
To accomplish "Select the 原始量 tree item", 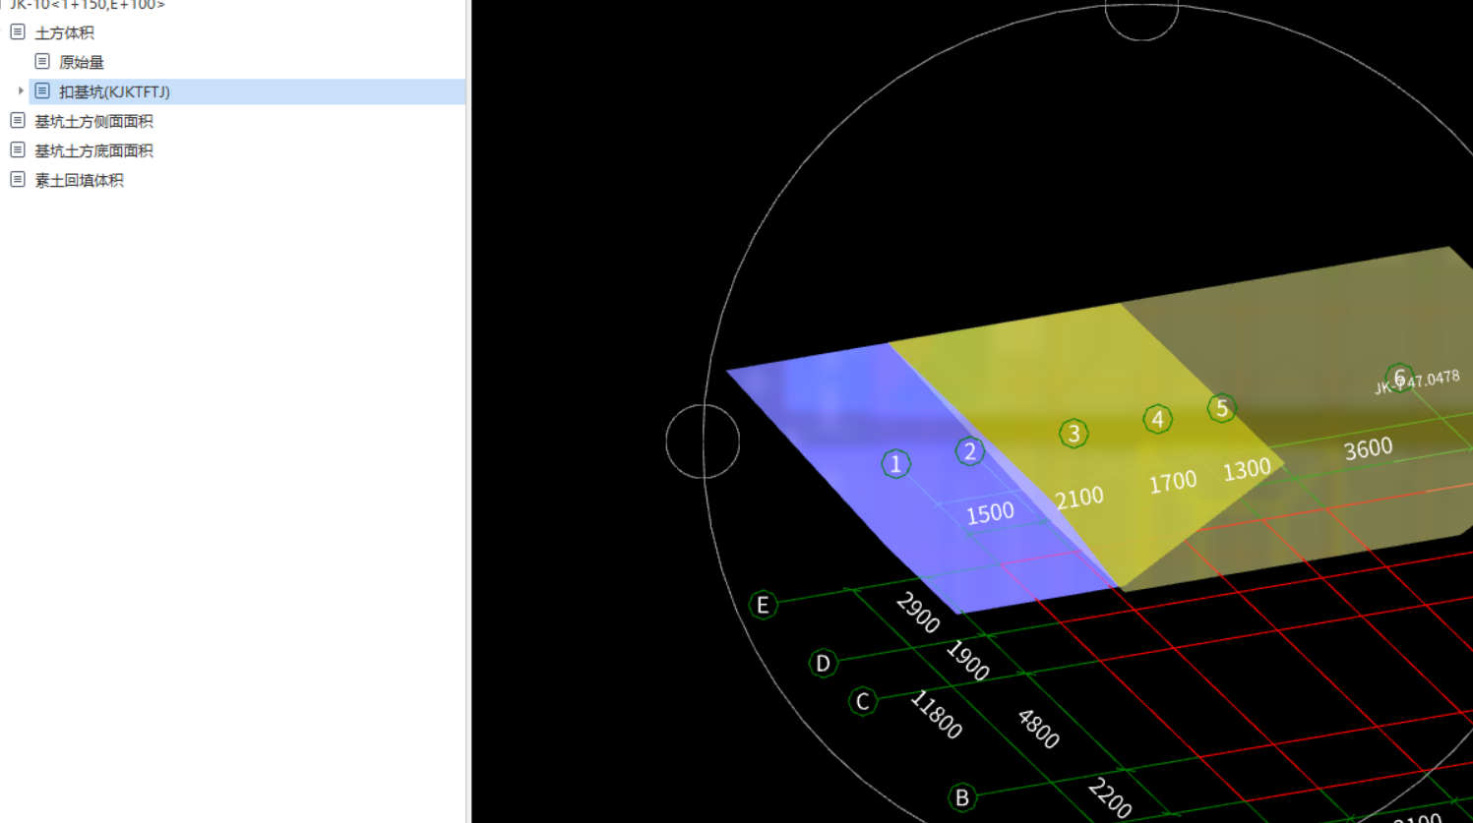I will pos(82,62).
